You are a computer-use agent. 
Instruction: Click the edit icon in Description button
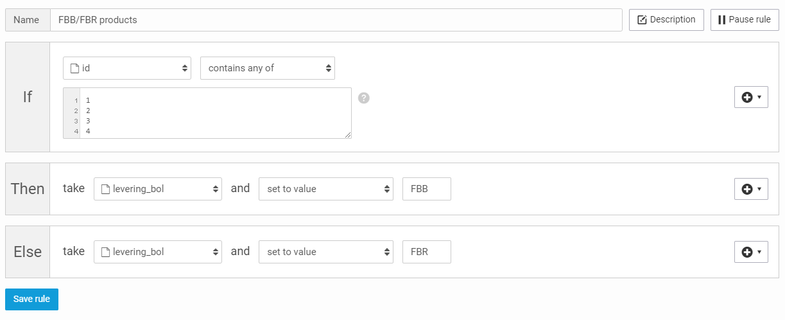coord(642,20)
